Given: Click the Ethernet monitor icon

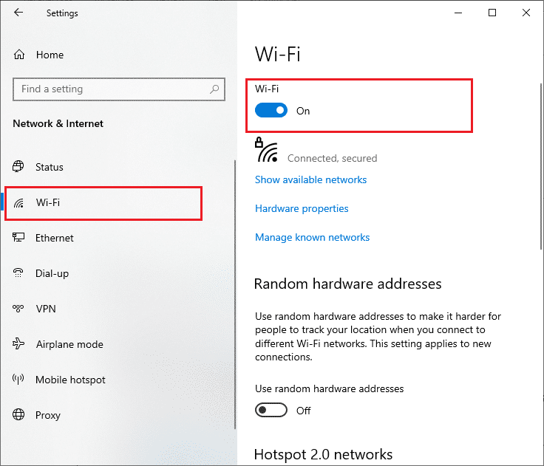Looking at the screenshot, I should pos(18,238).
